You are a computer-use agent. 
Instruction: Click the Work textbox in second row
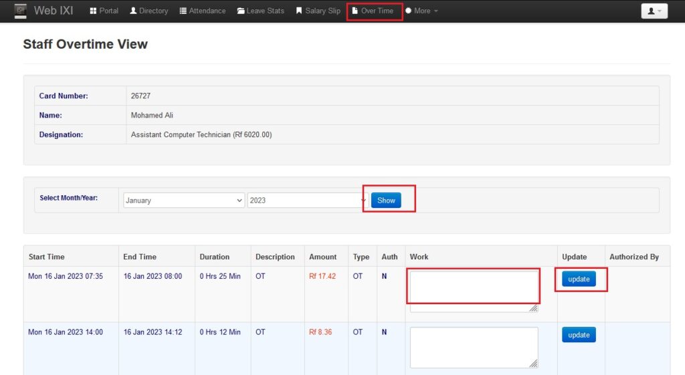pyautogui.click(x=474, y=347)
